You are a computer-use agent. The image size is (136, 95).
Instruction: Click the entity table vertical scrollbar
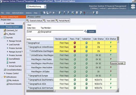[x=118, y=65]
